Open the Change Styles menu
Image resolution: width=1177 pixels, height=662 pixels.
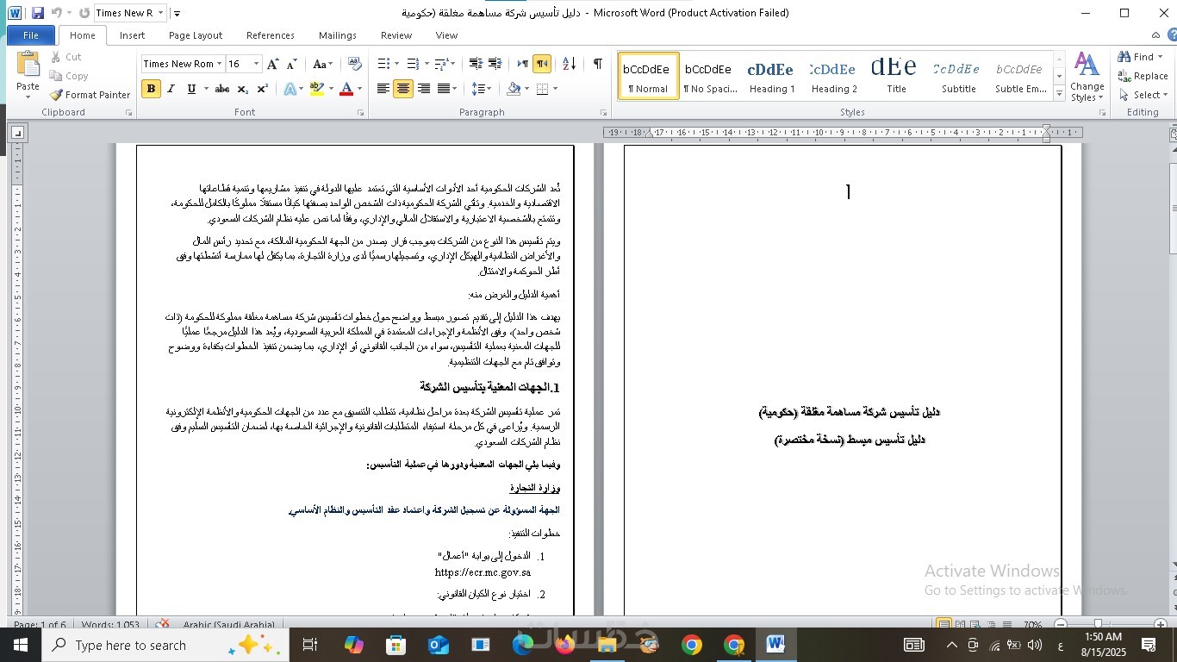coord(1087,78)
